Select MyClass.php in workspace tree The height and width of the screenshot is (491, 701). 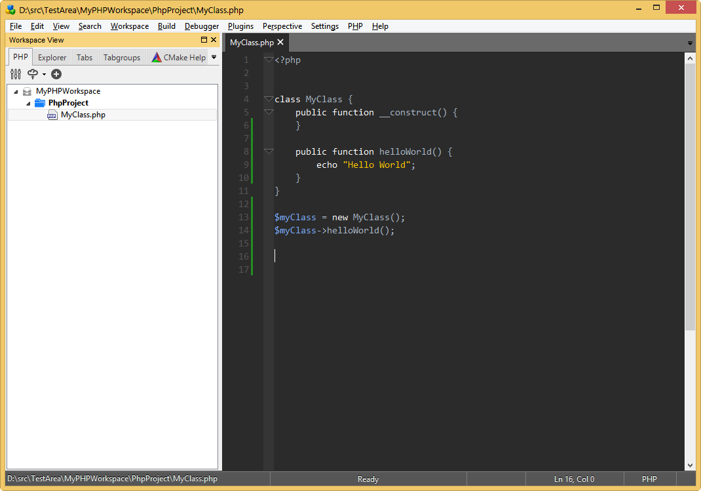(x=83, y=115)
